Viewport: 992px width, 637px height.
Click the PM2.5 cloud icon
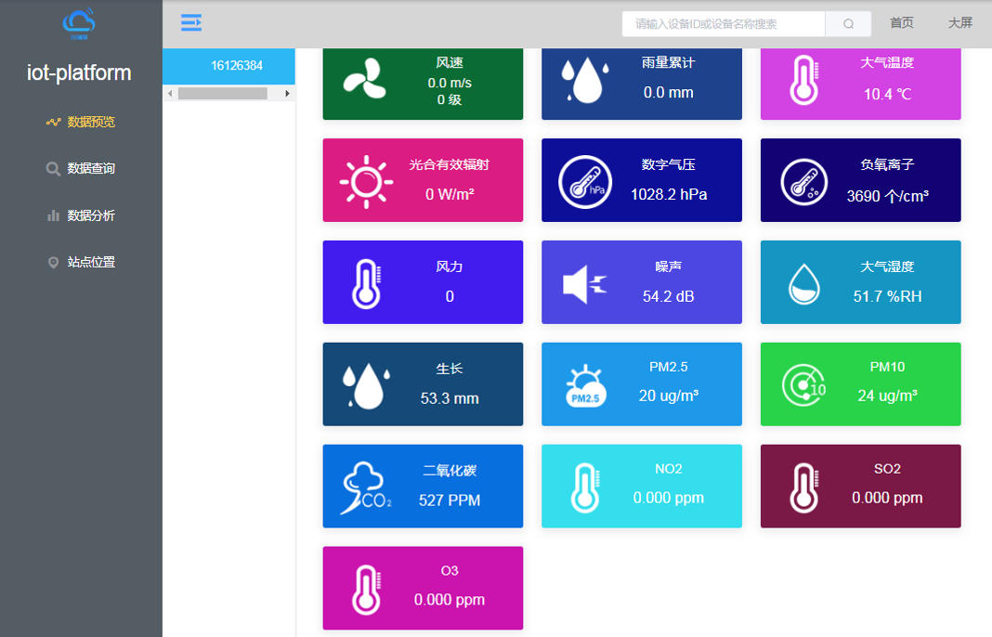coord(585,386)
